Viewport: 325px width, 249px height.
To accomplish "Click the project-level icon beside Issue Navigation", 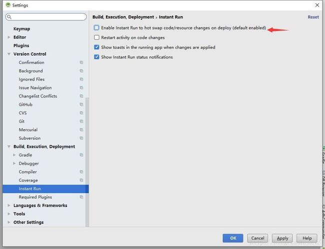I will coord(81,88).
